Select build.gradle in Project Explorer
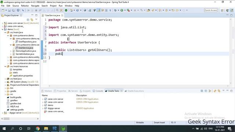The image size is (235, 132). [x=15, y=97]
